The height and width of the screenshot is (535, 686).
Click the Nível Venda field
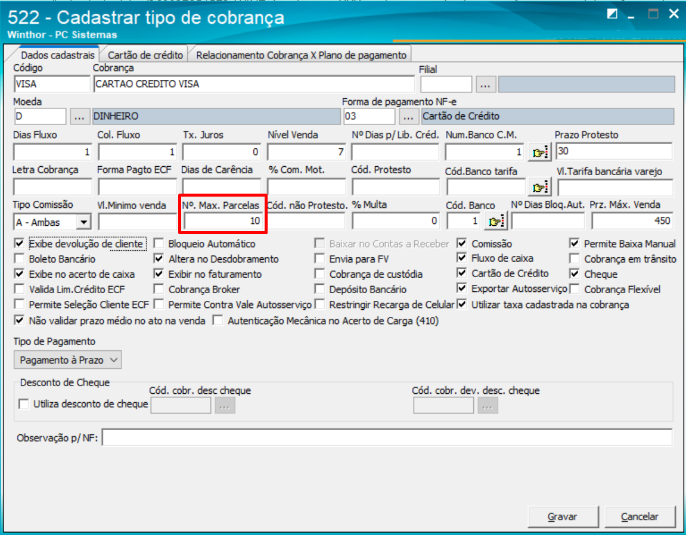307,152
